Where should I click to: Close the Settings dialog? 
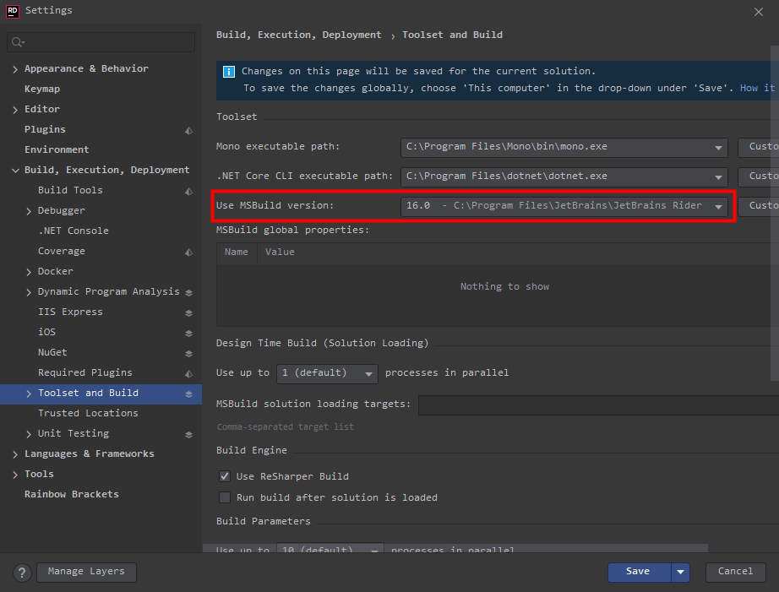click(x=758, y=12)
